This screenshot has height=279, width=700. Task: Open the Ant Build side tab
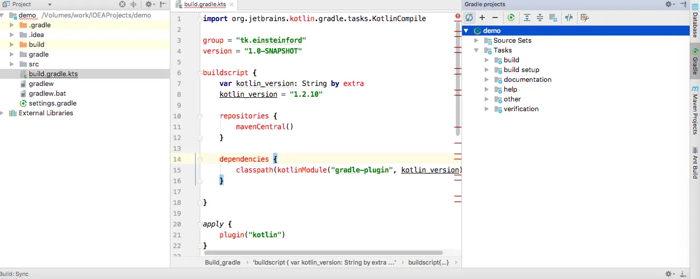coord(695,163)
